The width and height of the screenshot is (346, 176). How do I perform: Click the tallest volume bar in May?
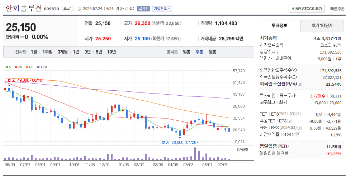(195, 154)
